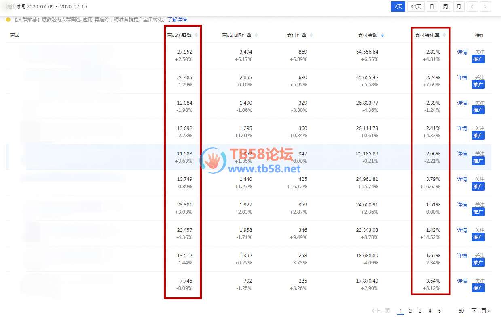This screenshot has width=501, height=321.
Task: Sort by 支付转化率 column arrows
Action: coord(444,35)
